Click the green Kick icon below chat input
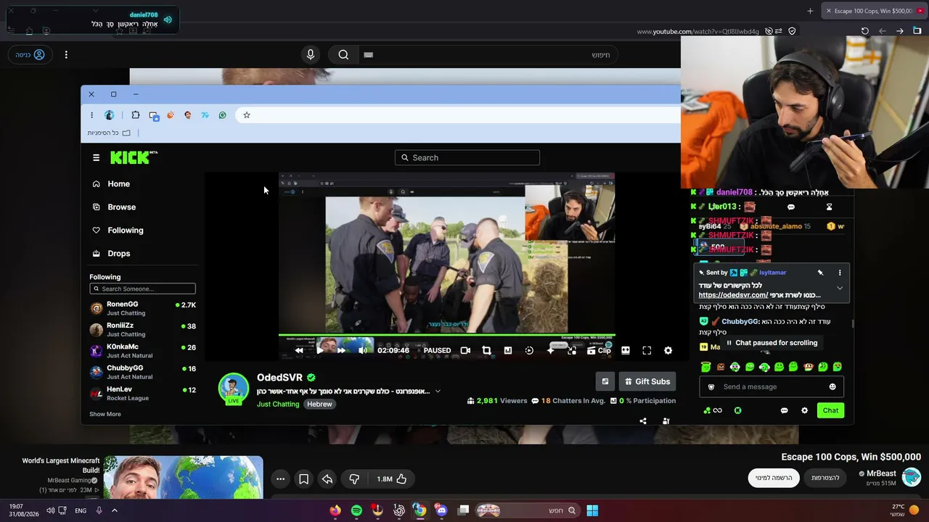Viewport: 929px width, 522px height. point(737,410)
